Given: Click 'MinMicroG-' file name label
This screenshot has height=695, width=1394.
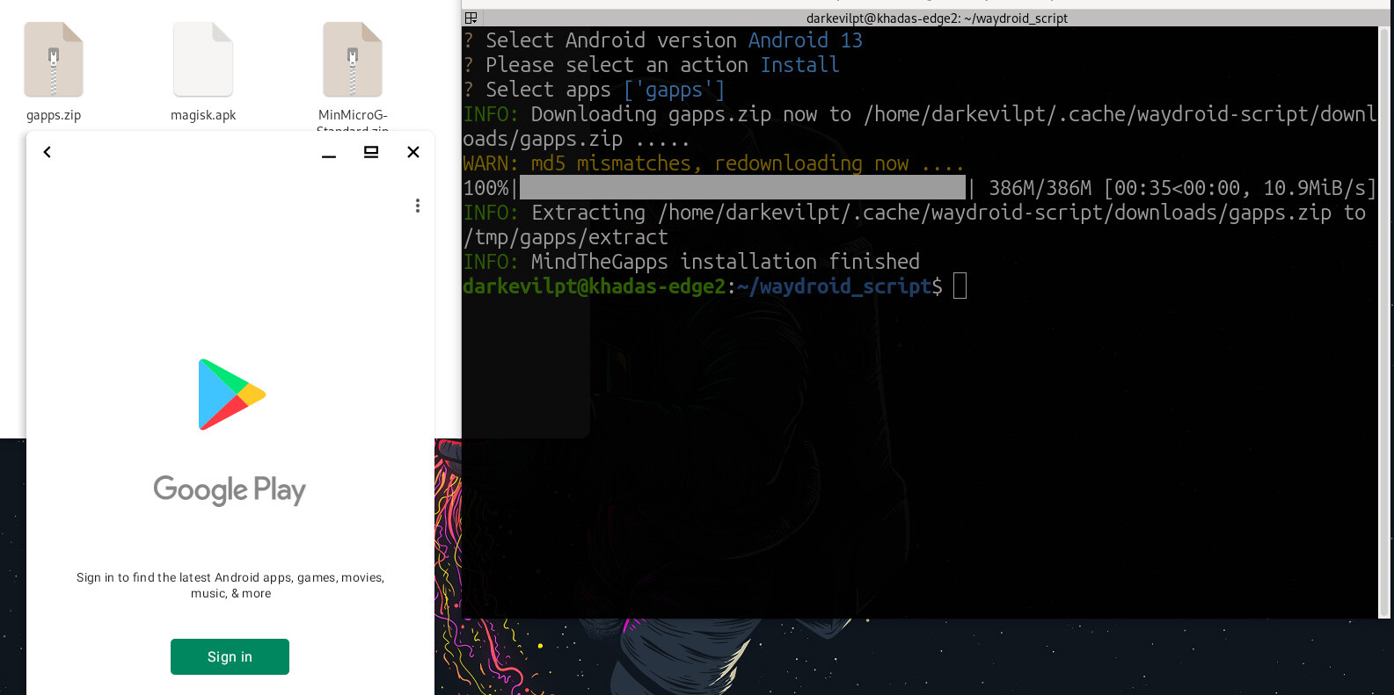Looking at the screenshot, I should 353,115.
